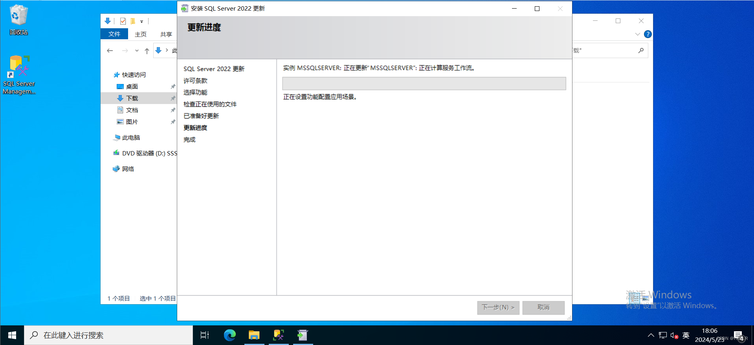Image resolution: width=754 pixels, height=345 pixels.
Task: Click the 许可条款 step in the installer
Action: click(x=195, y=80)
